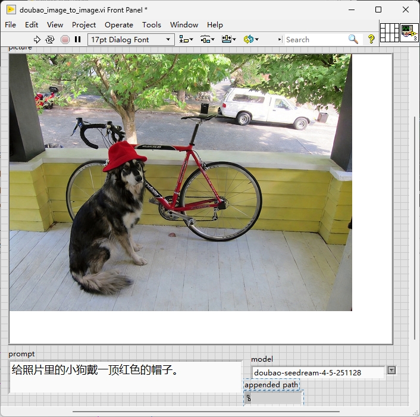Click the prompt text box
Screen dimensions: 420x417
point(125,377)
